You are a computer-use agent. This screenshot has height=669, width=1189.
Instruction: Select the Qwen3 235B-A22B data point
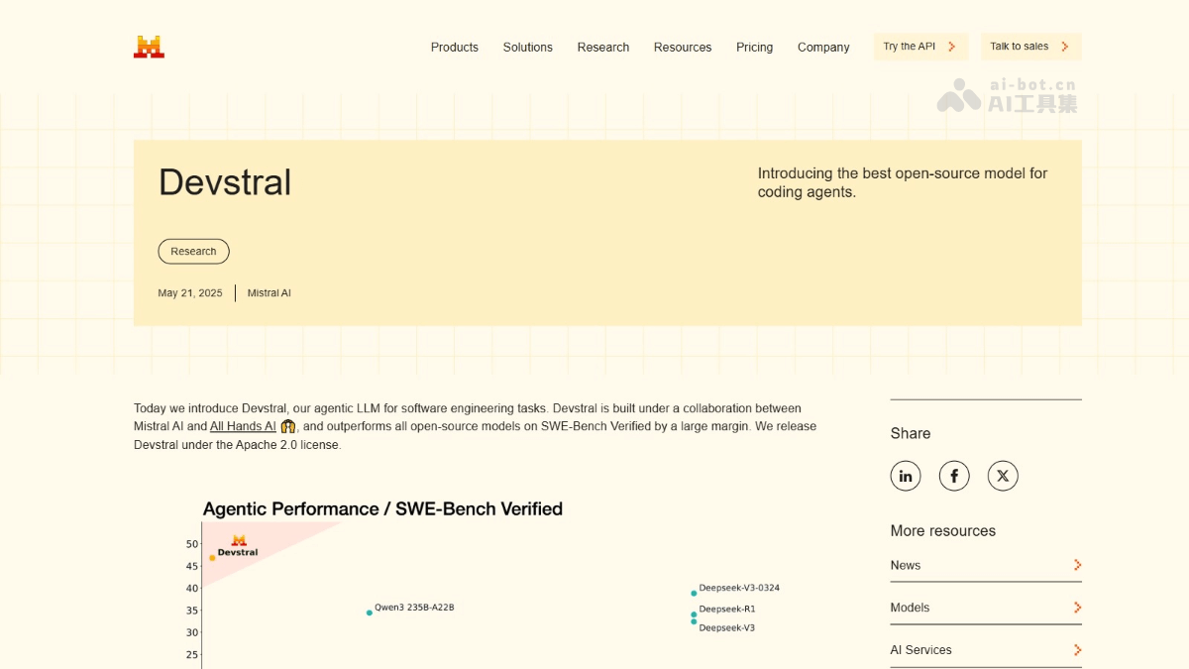[x=369, y=612]
